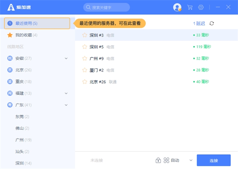Favorite the 深圳 #3 server star

coord(84,35)
